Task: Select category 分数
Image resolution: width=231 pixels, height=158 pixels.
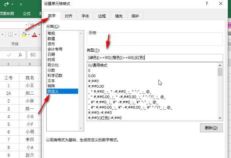Action: 62,70
